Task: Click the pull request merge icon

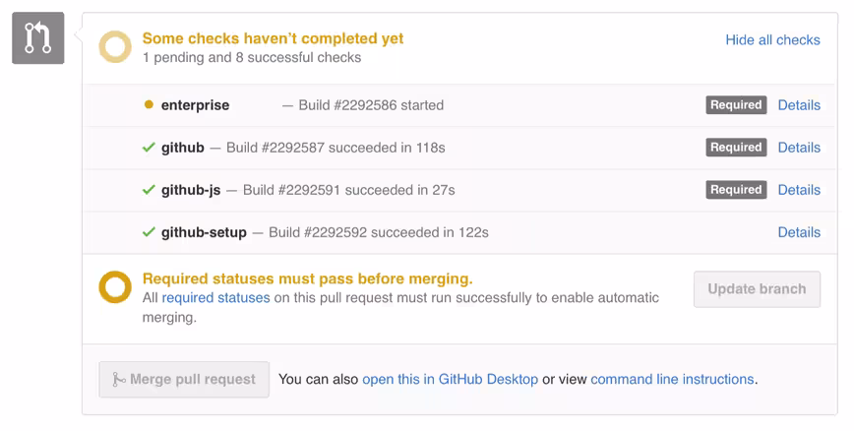Action: click(38, 38)
